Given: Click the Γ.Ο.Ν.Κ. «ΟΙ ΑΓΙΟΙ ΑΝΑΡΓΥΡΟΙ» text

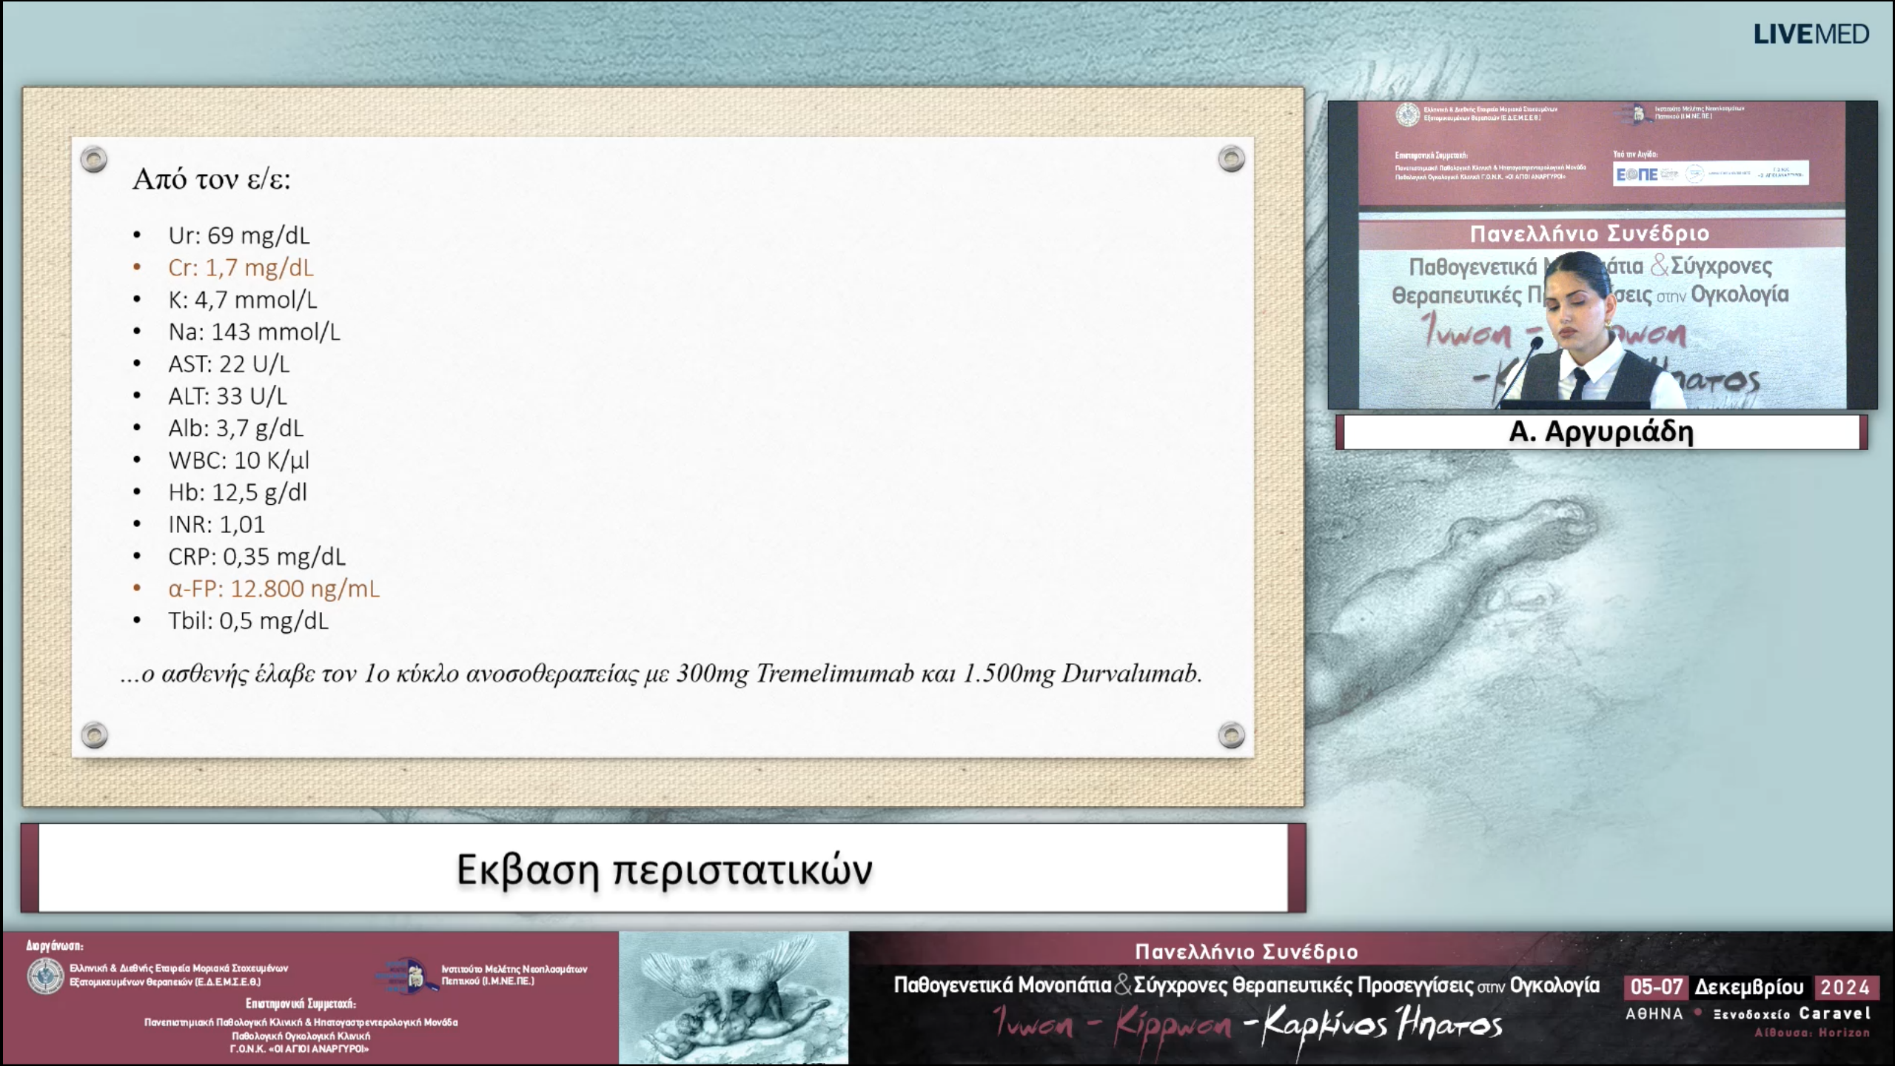Looking at the screenshot, I should (300, 1048).
